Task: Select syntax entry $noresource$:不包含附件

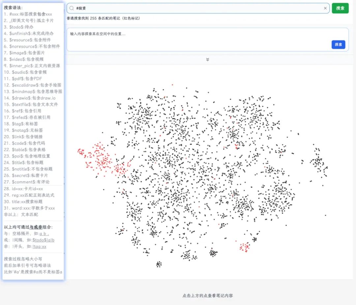Action: coord(32,46)
